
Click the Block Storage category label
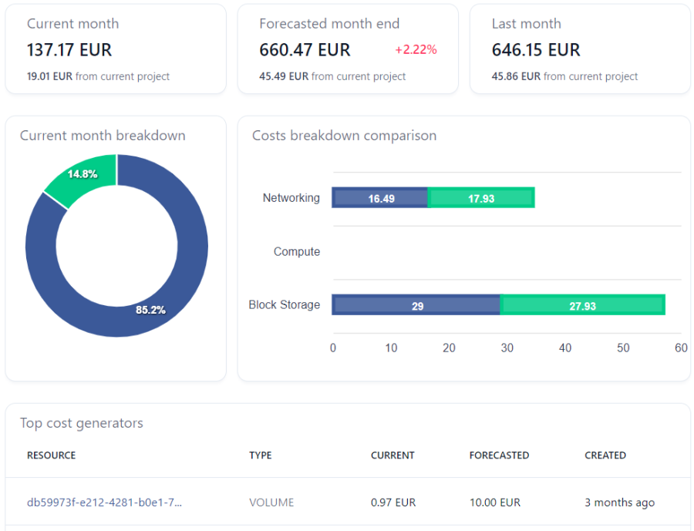(x=284, y=304)
